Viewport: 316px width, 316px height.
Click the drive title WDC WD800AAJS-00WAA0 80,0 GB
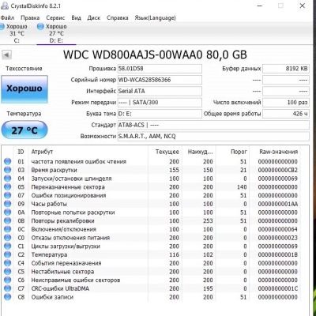155,55
